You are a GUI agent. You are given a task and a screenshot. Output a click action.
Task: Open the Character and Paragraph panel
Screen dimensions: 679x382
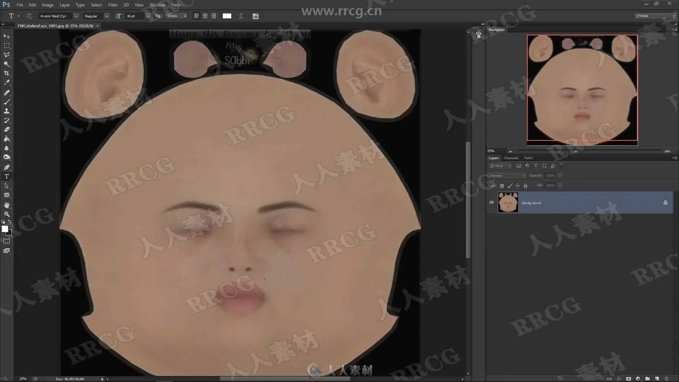(x=256, y=16)
